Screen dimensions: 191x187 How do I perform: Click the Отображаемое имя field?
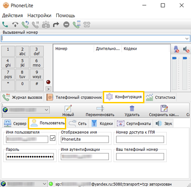[85, 139]
